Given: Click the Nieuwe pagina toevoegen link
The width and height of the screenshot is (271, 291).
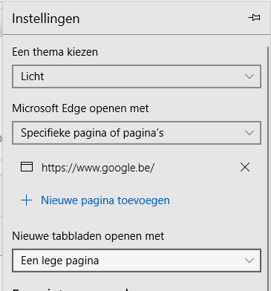Looking at the screenshot, I should (x=105, y=200).
